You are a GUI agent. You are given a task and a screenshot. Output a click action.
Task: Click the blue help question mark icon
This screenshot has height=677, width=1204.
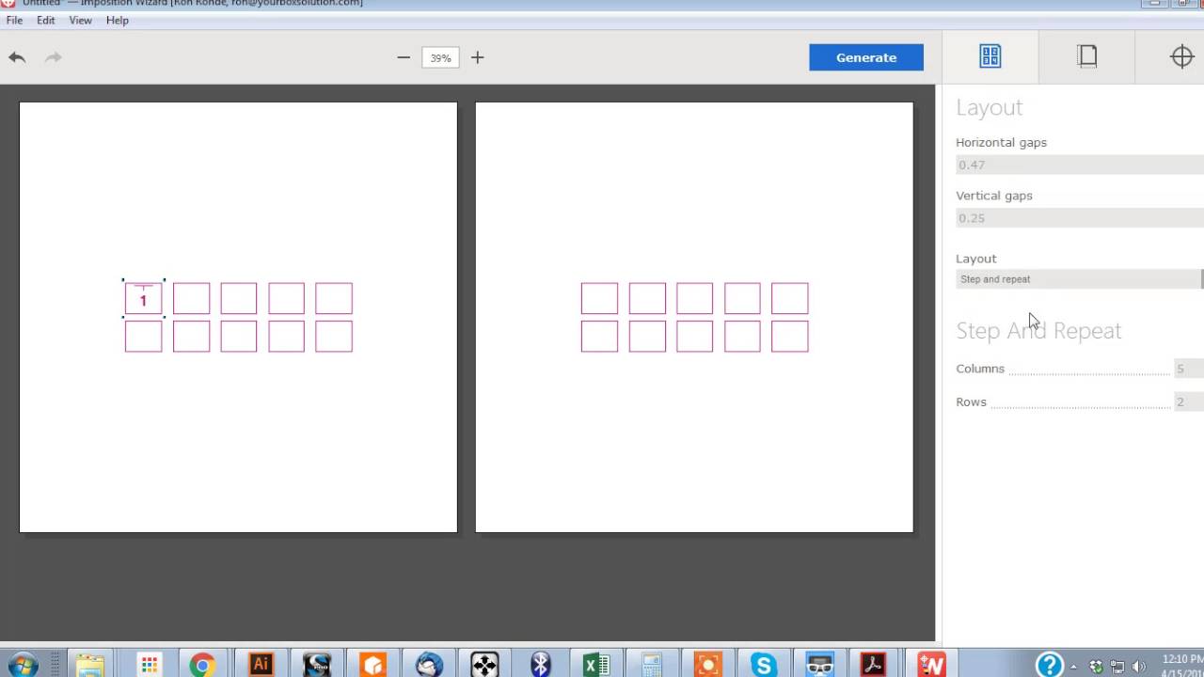point(1049,665)
